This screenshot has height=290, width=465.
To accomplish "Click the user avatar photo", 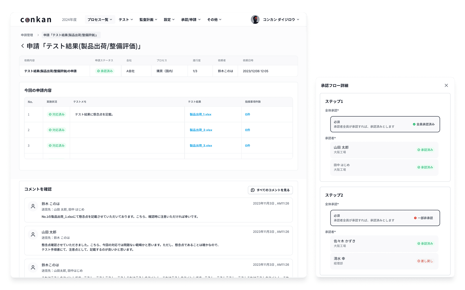I will tap(255, 20).
